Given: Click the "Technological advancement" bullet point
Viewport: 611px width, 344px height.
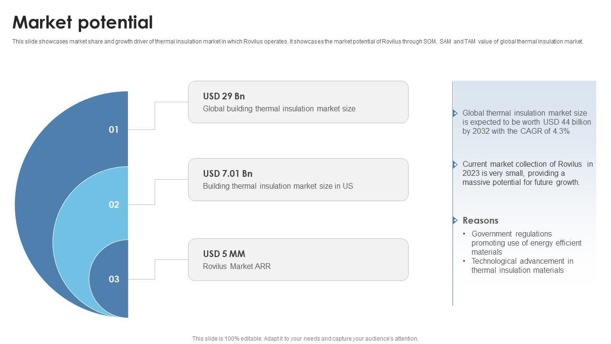Looking at the screenshot, I should click(522, 266).
